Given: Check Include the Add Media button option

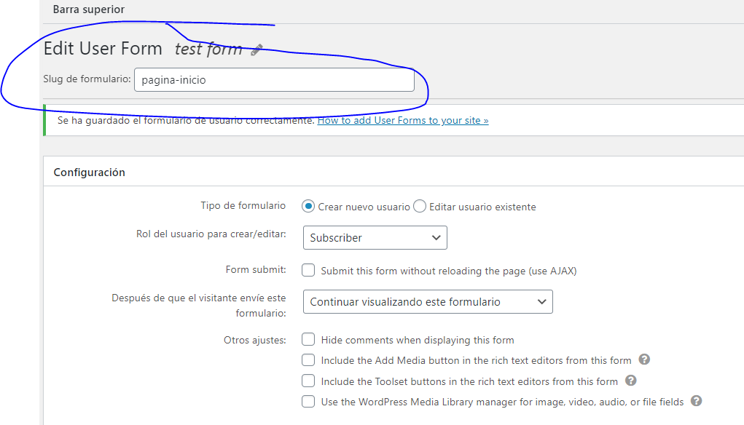Looking at the screenshot, I should [308, 360].
